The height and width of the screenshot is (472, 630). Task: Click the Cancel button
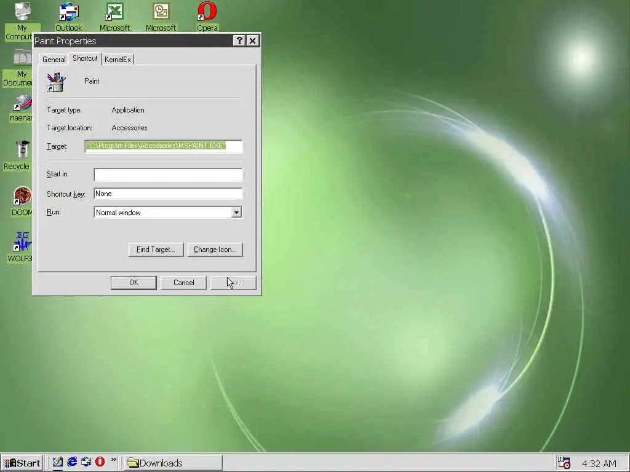(183, 283)
